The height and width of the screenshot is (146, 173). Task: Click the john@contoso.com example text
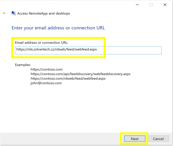tap(46, 83)
